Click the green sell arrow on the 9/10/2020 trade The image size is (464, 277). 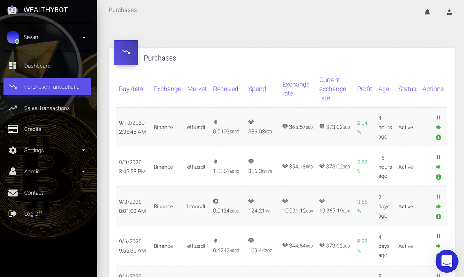pyautogui.click(x=438, y=127)
